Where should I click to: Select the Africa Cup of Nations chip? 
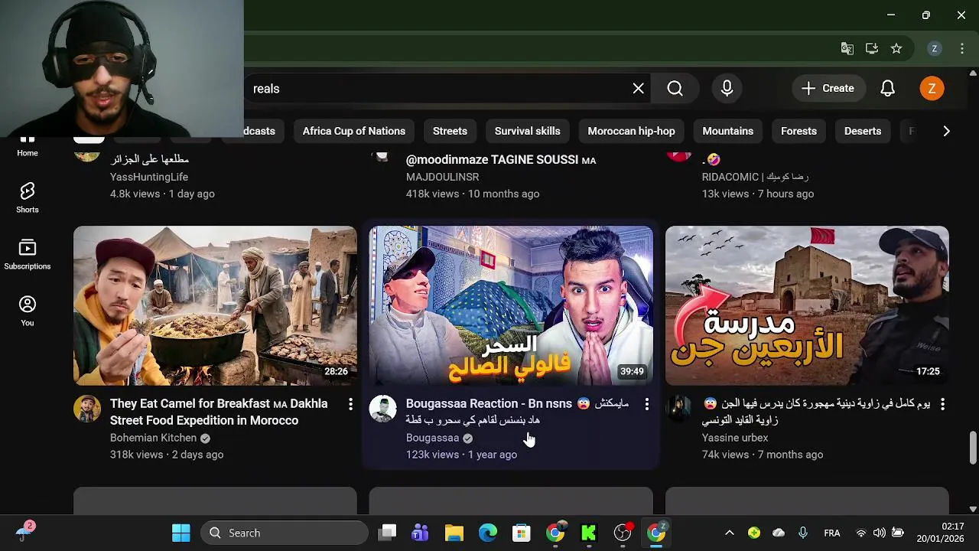[354, 131]
